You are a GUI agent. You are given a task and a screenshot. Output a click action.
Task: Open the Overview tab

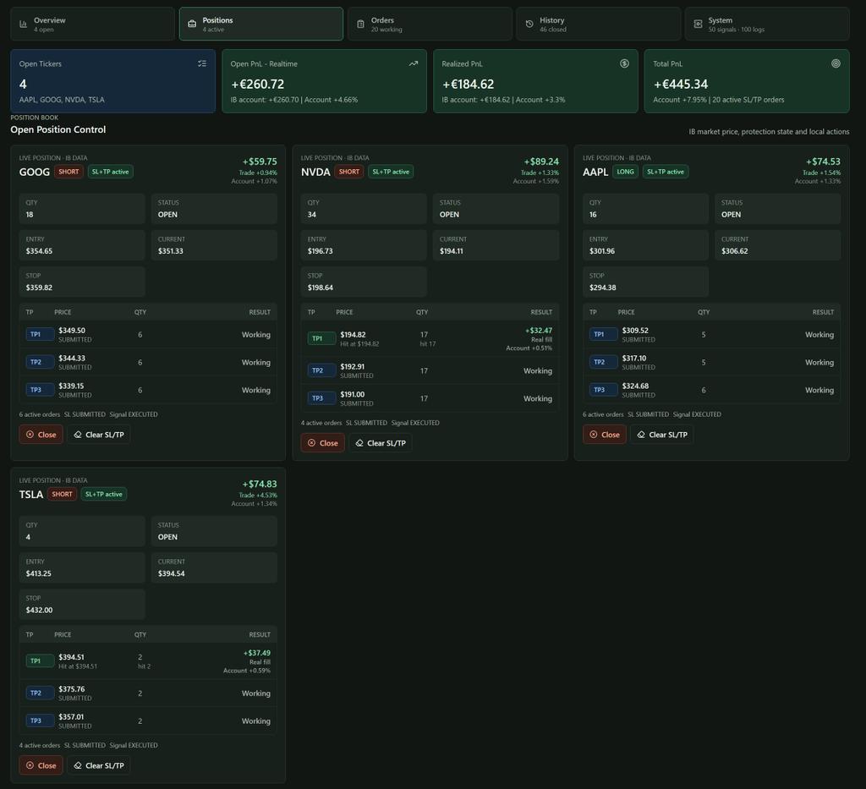click(92, 24)
